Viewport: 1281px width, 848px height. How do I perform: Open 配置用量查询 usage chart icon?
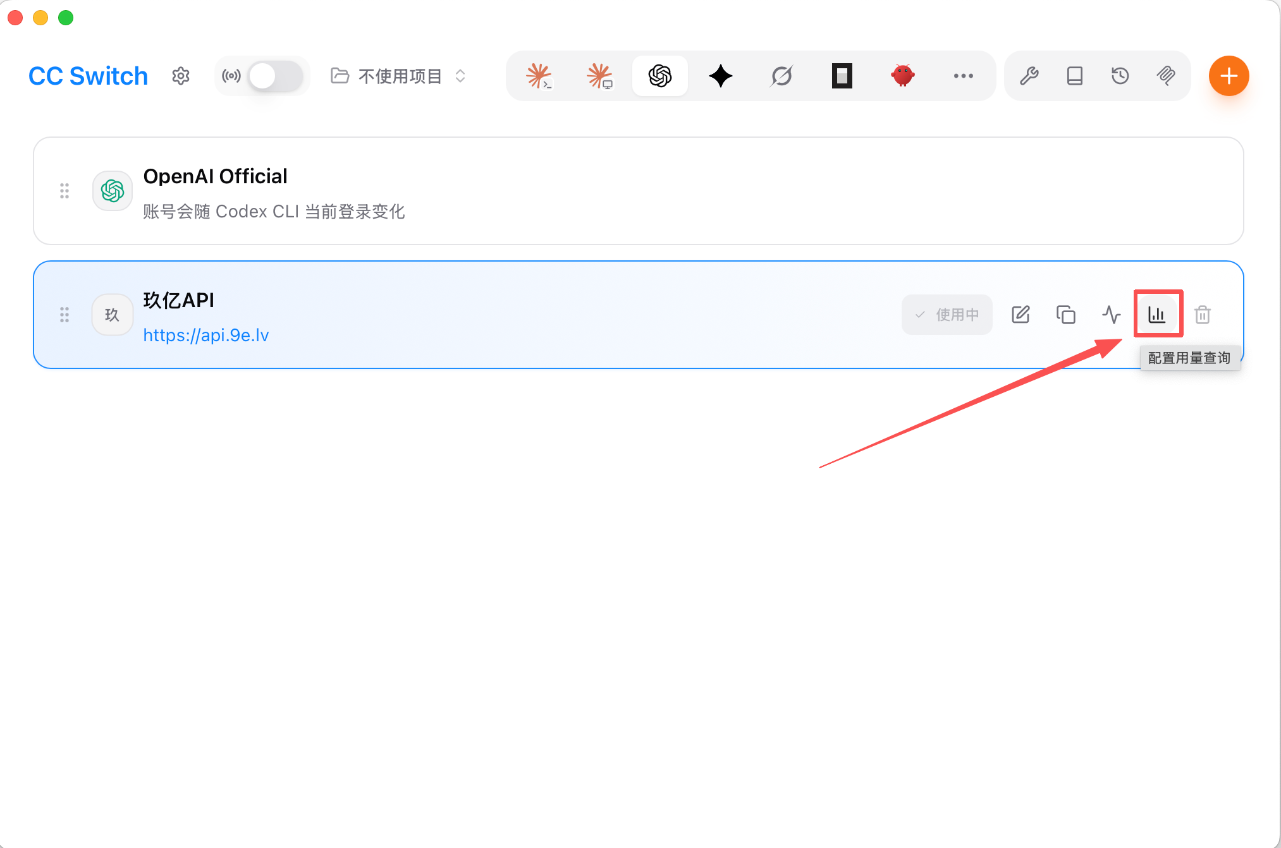pos(1157,315)
